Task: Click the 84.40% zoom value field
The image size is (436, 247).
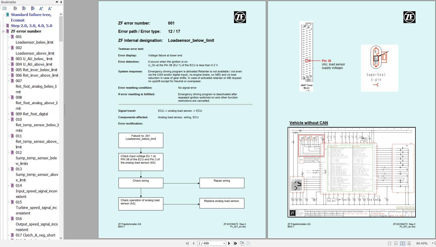Action: [x=422, y=243]
